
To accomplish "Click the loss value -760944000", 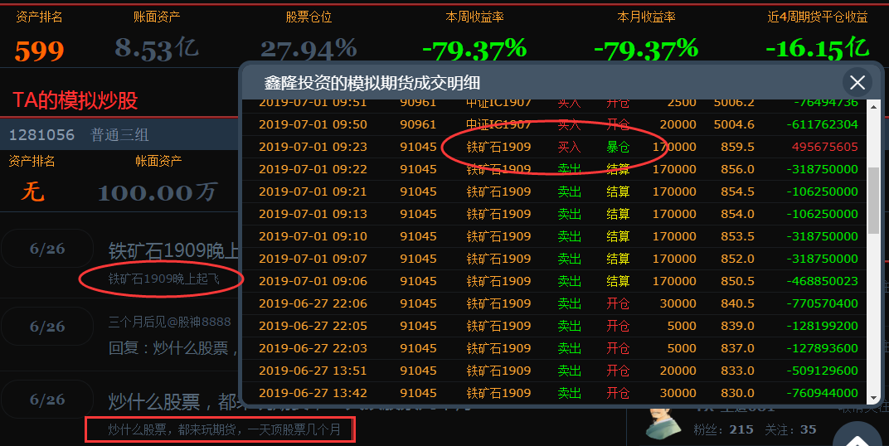I will [822, 393].
